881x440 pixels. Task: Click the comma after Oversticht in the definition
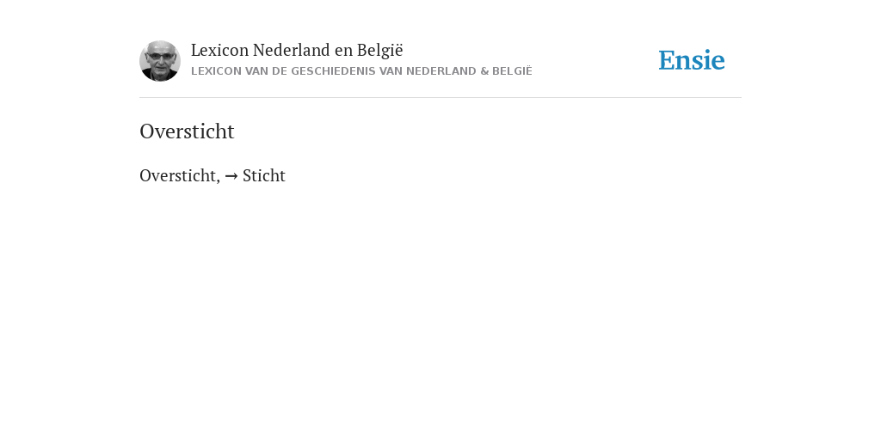click(x=218, y=180)
